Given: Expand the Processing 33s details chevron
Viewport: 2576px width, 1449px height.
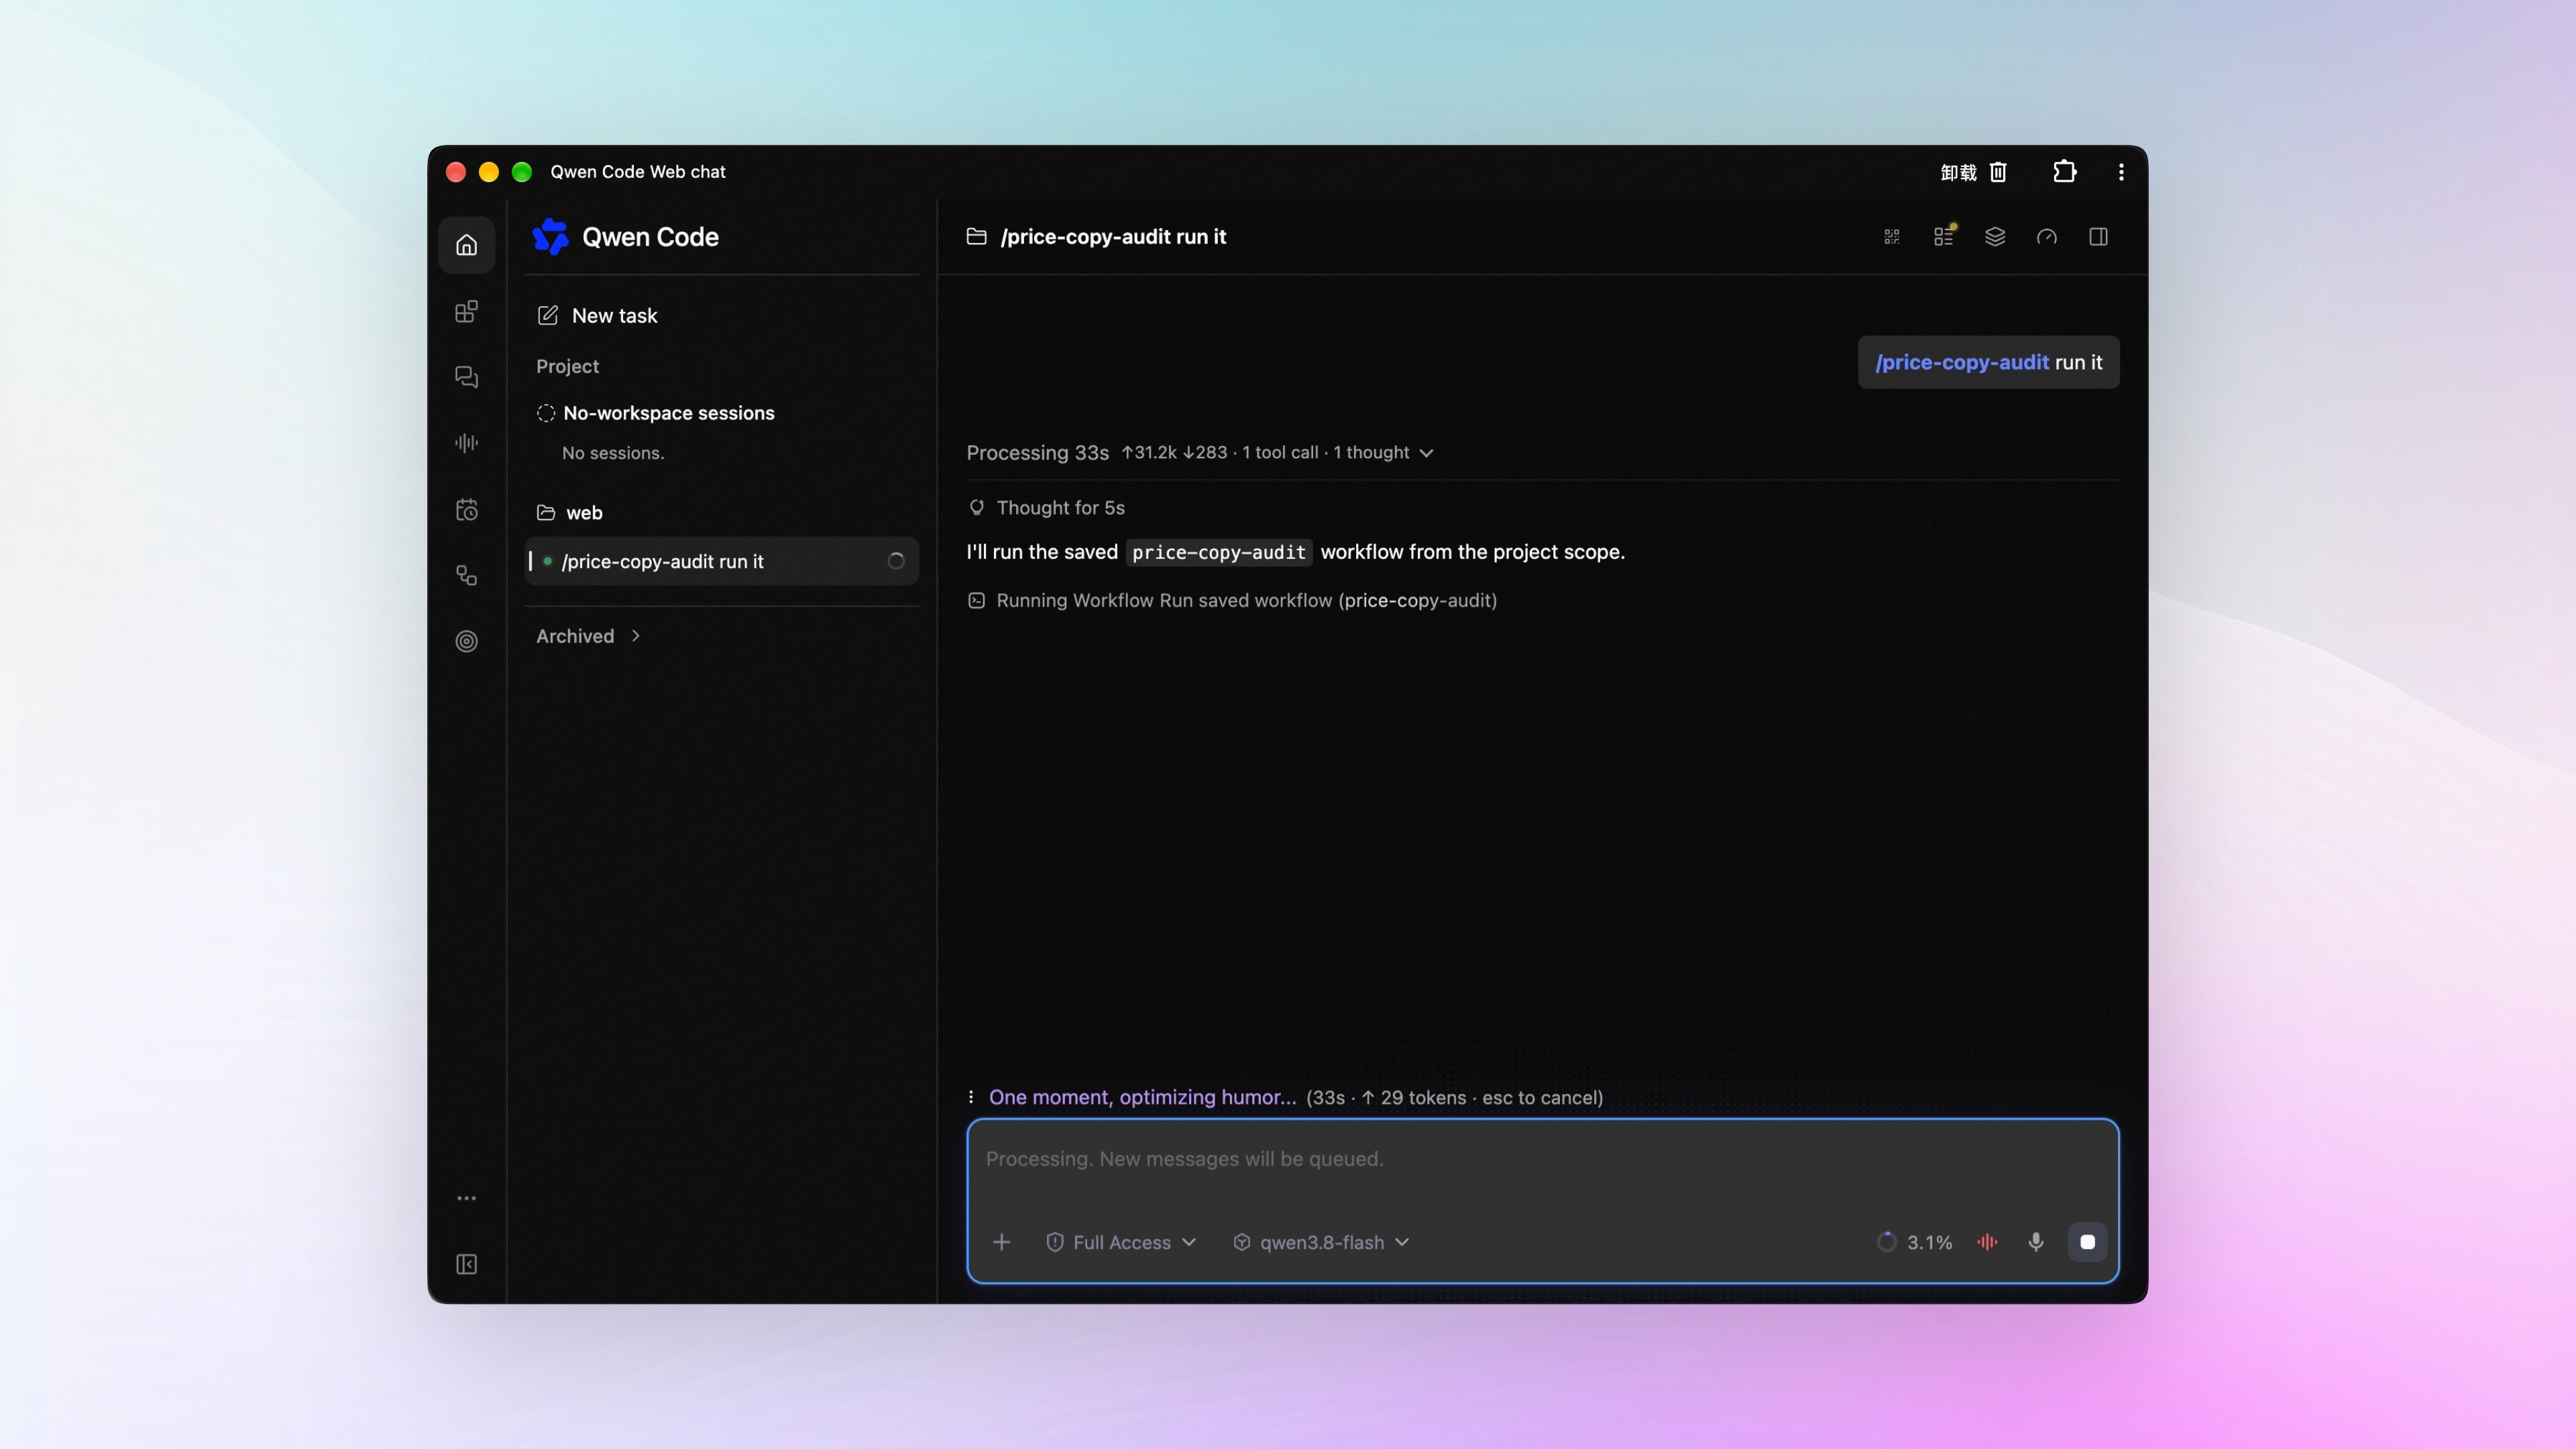Looking at the screenshot, I should pyautogui.click(x=1426, y=453).
